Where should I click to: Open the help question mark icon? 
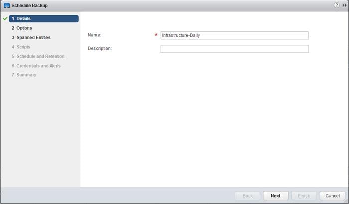click(337, 5)
